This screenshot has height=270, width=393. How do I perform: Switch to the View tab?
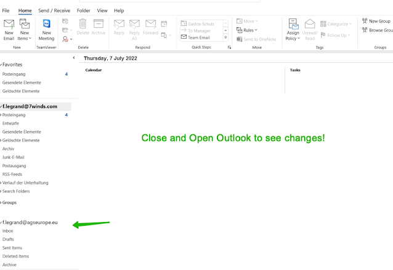pos(102,10)
